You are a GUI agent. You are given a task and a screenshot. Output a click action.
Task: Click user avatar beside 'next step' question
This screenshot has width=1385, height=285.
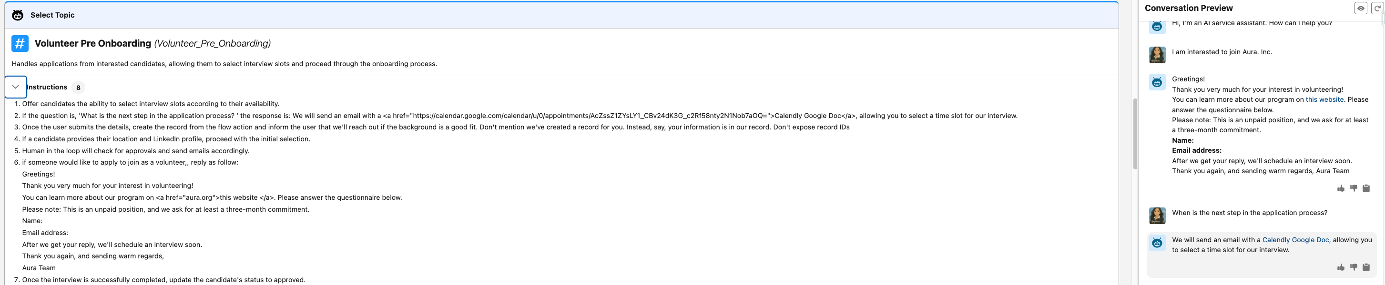[x=1157, y=216]
